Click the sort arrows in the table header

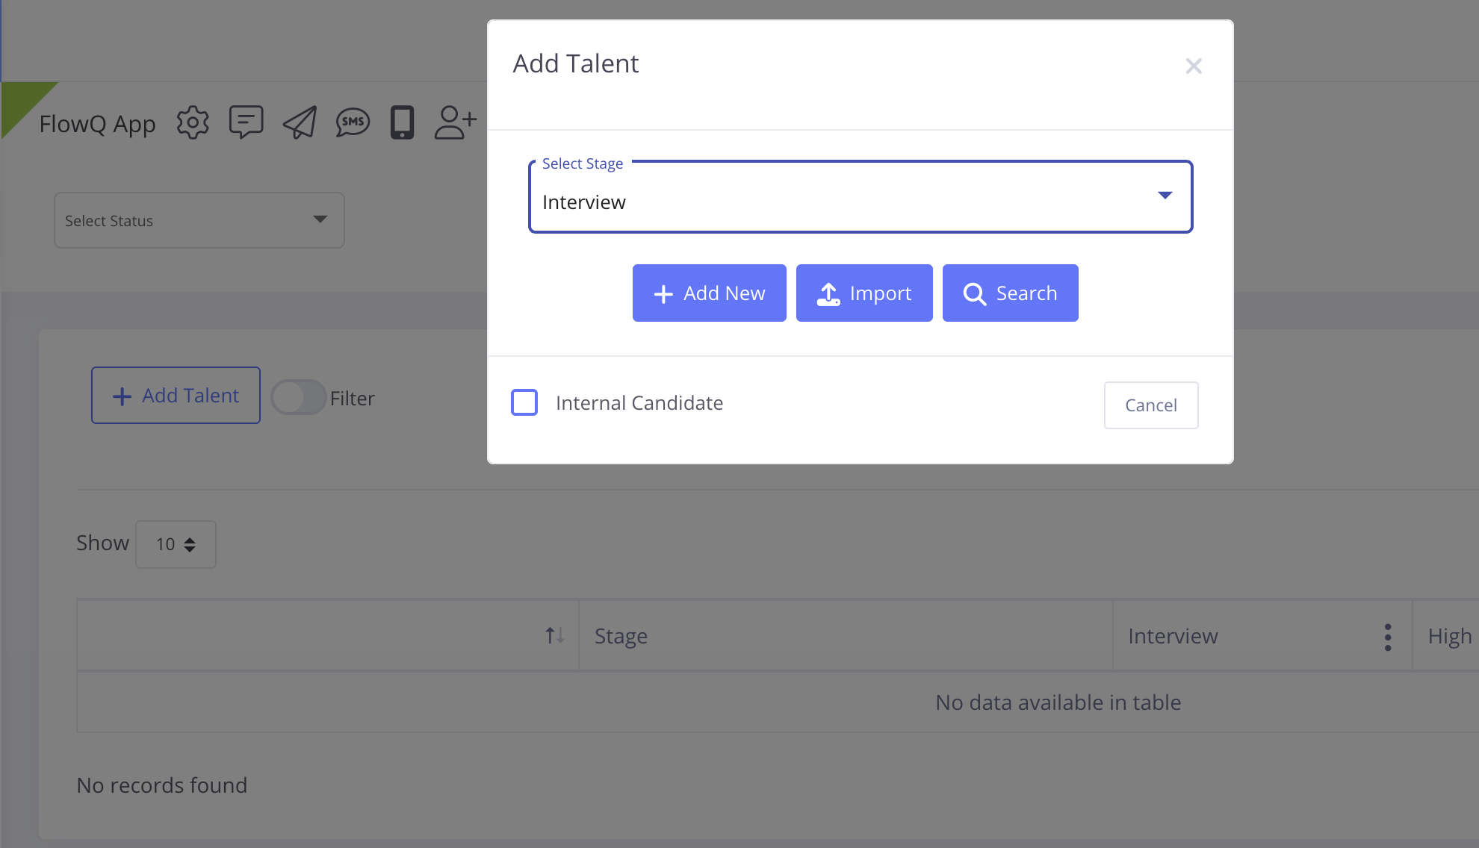point(554,636)
